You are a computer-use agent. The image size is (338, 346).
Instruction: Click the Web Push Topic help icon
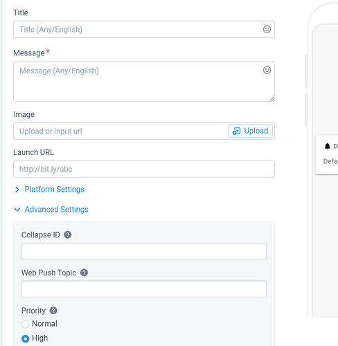click(x=84, y=273)
